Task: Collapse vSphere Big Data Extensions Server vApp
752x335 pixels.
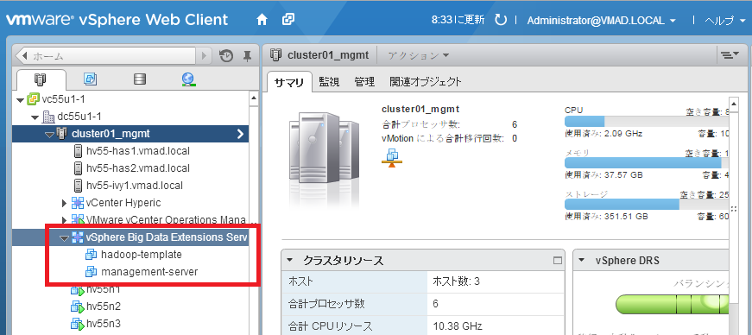Action: click(x=64, y=237)
